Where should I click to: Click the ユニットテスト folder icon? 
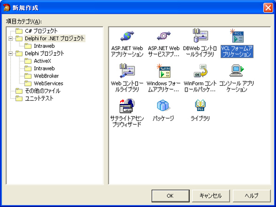19,98
